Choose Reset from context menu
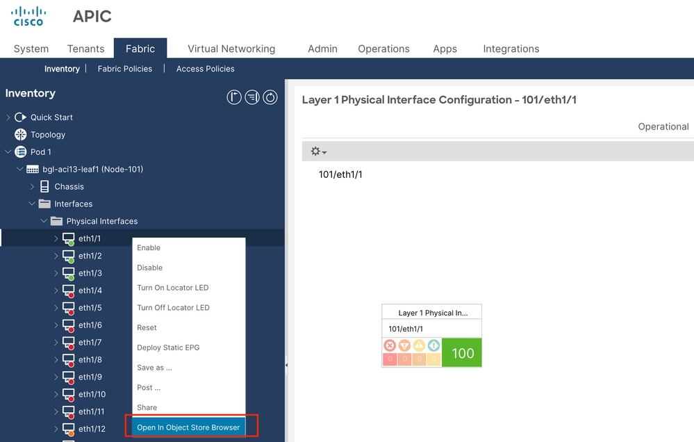Viewport: 694px width, 442px height. point(188,327)
